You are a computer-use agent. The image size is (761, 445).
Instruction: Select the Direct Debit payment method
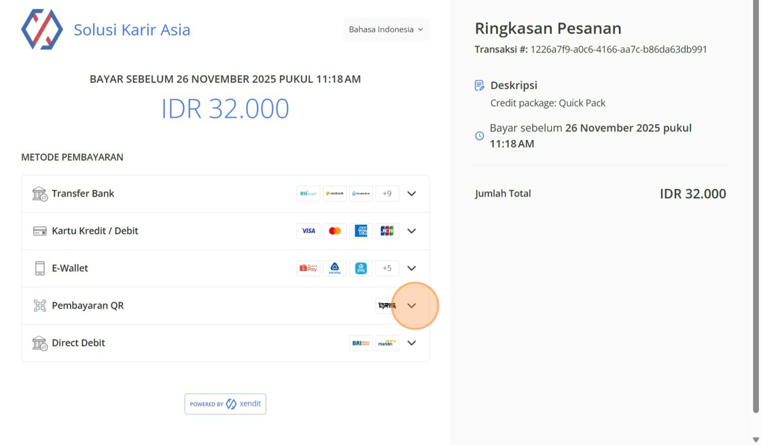coord(78,343)
